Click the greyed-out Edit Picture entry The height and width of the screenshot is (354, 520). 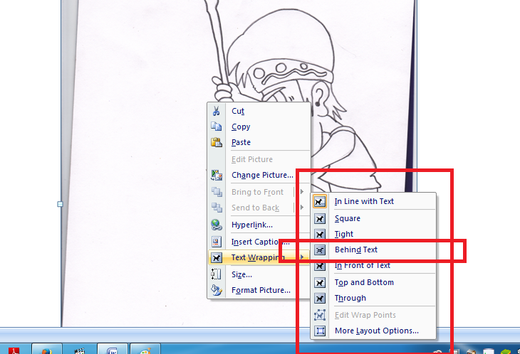click(259, 159)
